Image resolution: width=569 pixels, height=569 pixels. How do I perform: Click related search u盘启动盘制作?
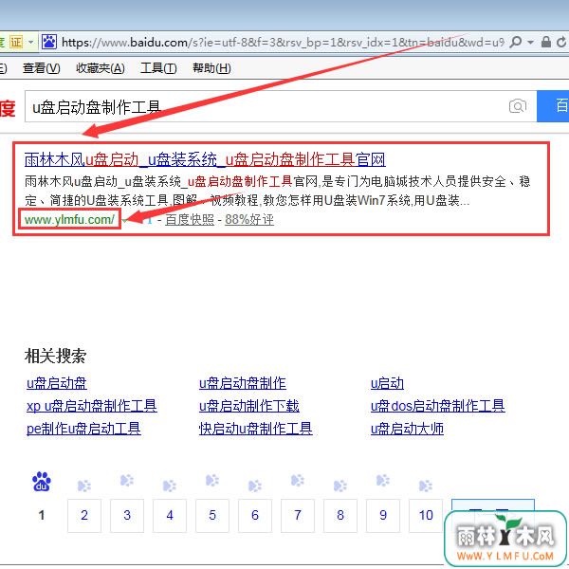point(243,383)
